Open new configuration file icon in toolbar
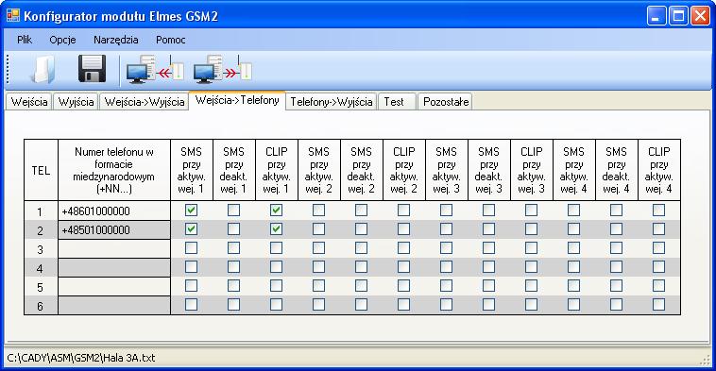The height and width of the screenshot is (371, 716). [43, 69]
